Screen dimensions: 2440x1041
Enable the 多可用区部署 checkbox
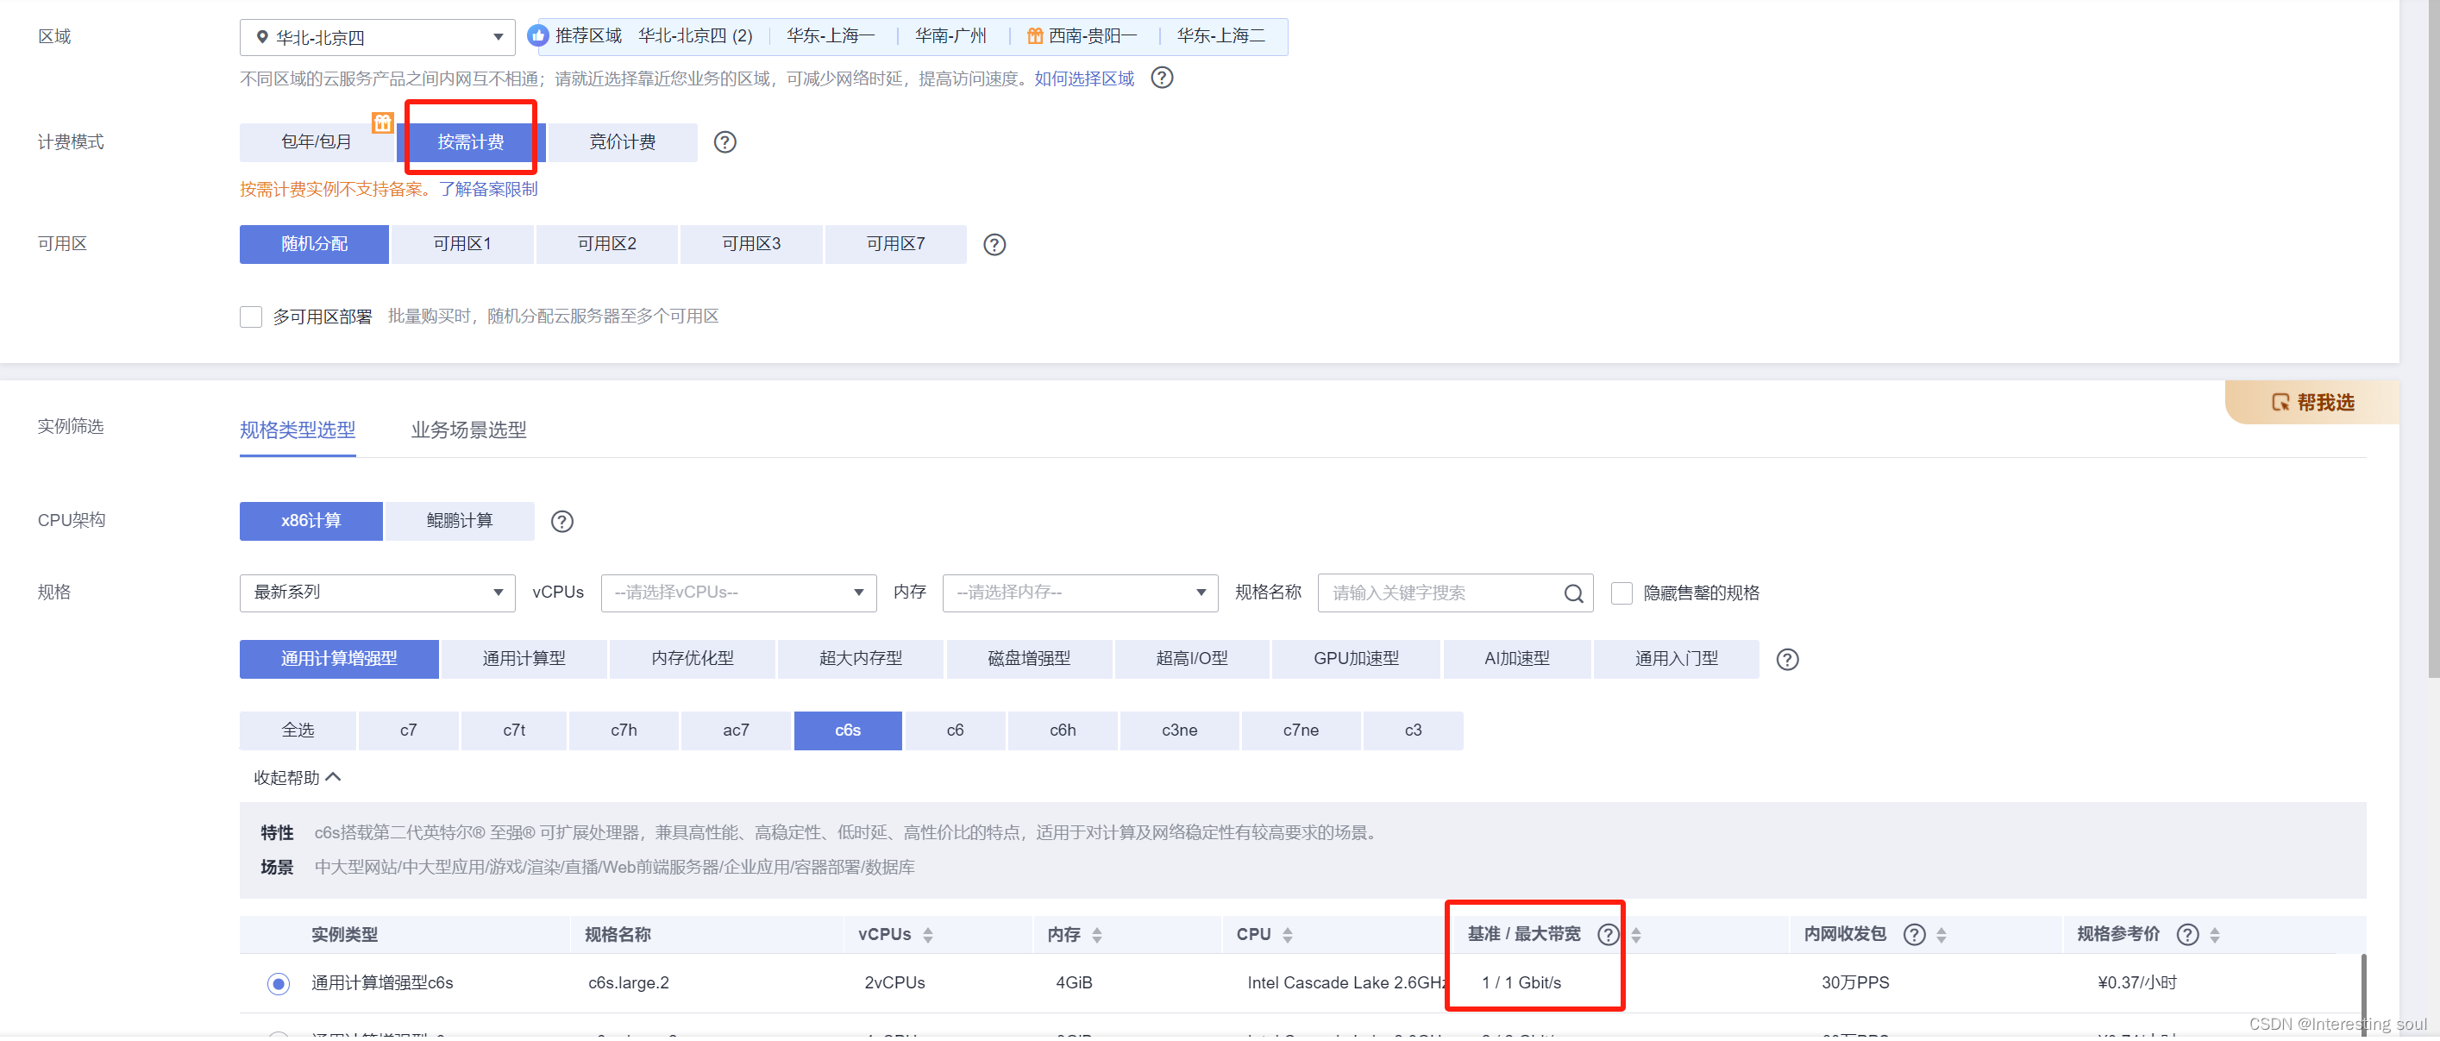point(251,317)
